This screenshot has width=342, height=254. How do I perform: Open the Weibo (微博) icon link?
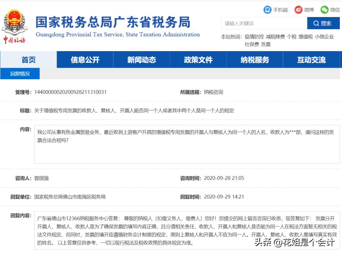tap(298, 10)
